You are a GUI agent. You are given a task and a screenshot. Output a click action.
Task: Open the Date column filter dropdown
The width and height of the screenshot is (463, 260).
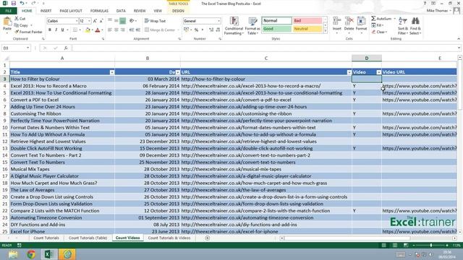[x=177, y=72]
